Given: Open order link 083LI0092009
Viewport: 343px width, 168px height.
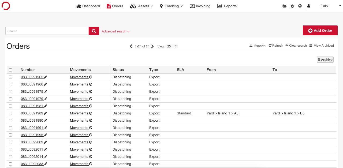Looking at the screenshot, I should coord(32,142).
